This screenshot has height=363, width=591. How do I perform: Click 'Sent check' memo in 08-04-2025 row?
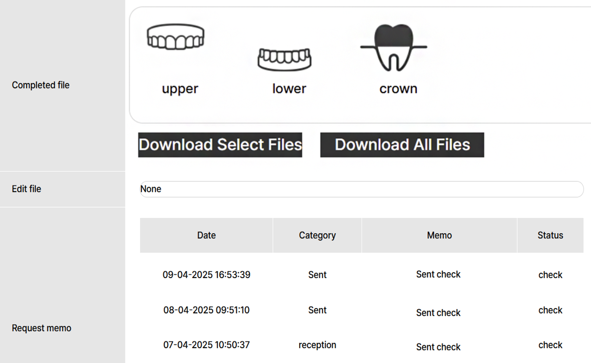(438, 313)
